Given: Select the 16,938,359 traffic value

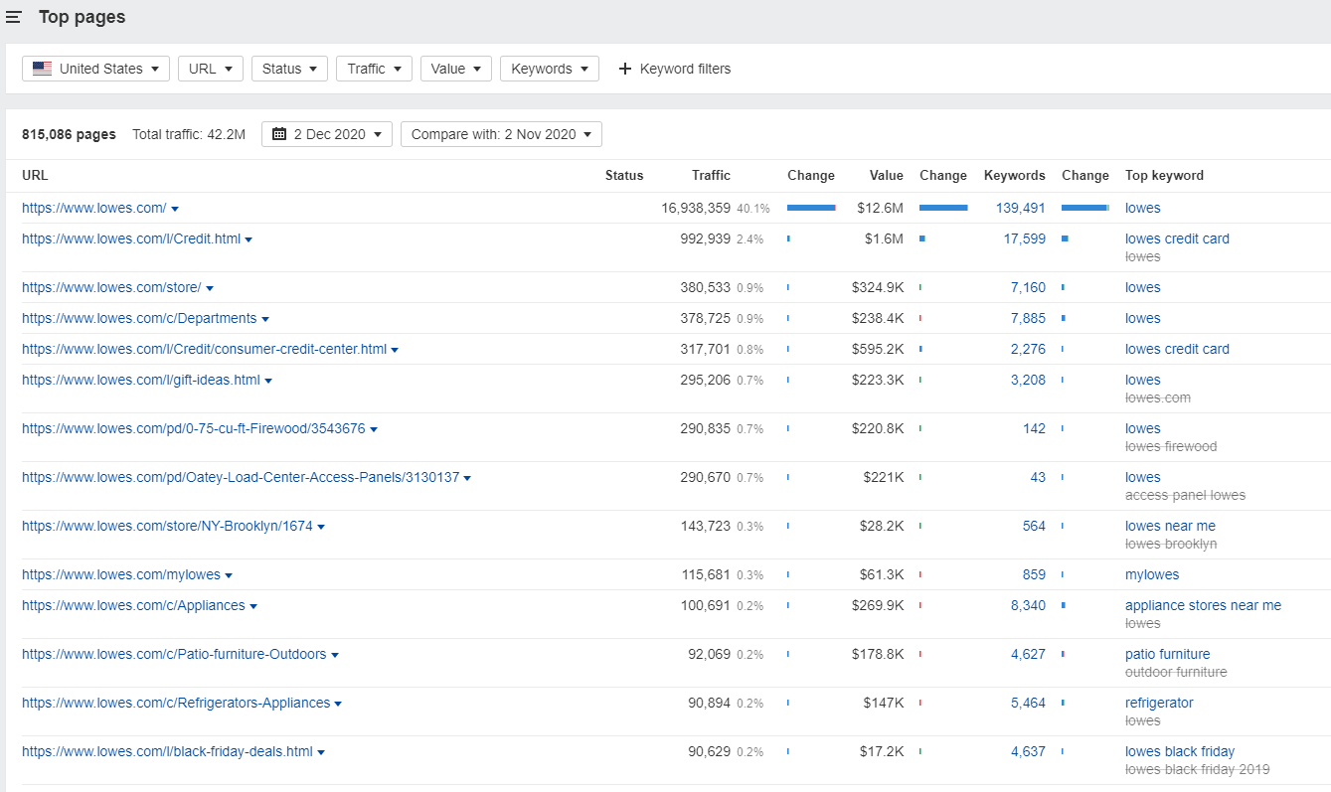Looking at the screenshot, I should (x=696, y=208).
